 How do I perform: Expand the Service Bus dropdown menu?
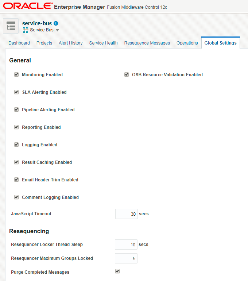(57, 30)
